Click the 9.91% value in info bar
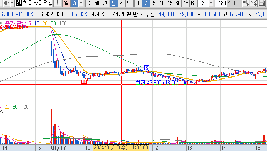 [98, 14]
